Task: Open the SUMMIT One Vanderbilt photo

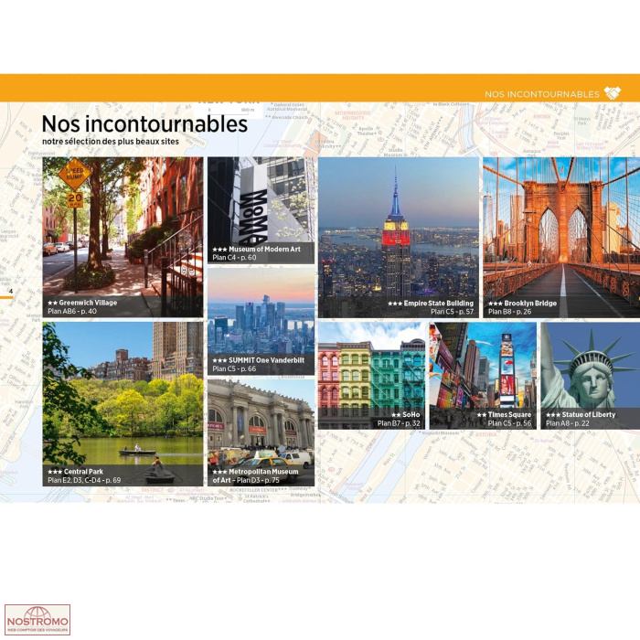Action: click(261, 321)
